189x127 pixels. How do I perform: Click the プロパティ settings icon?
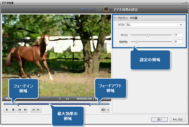point(115,18)
